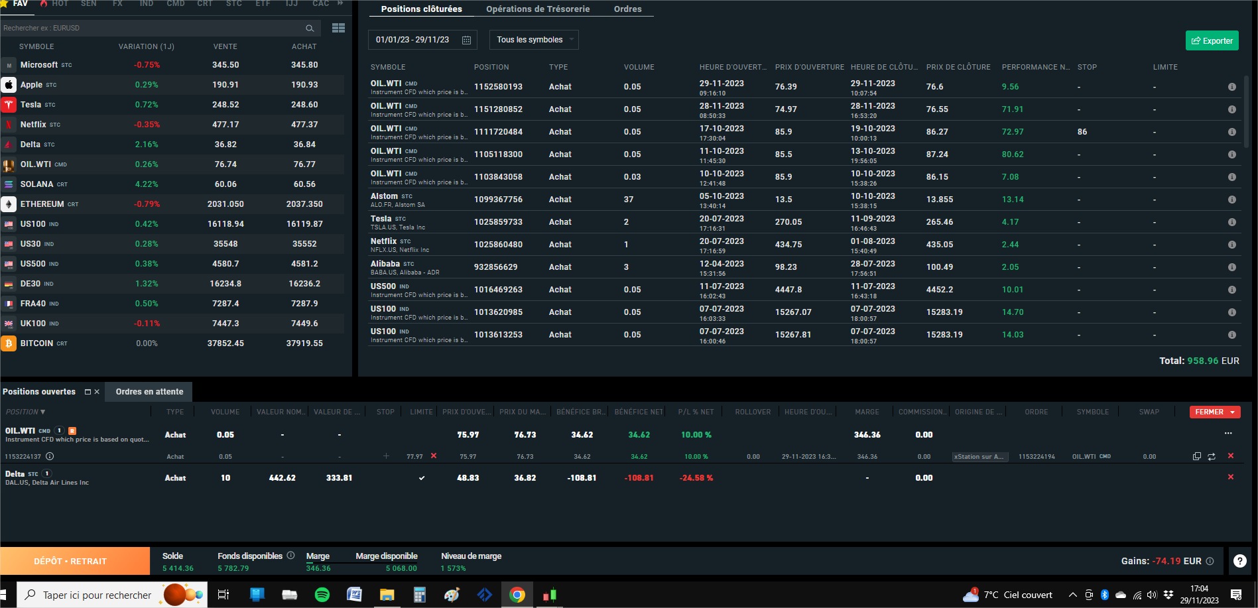Show info for Alstom position 1099367756

point(1231,200)
